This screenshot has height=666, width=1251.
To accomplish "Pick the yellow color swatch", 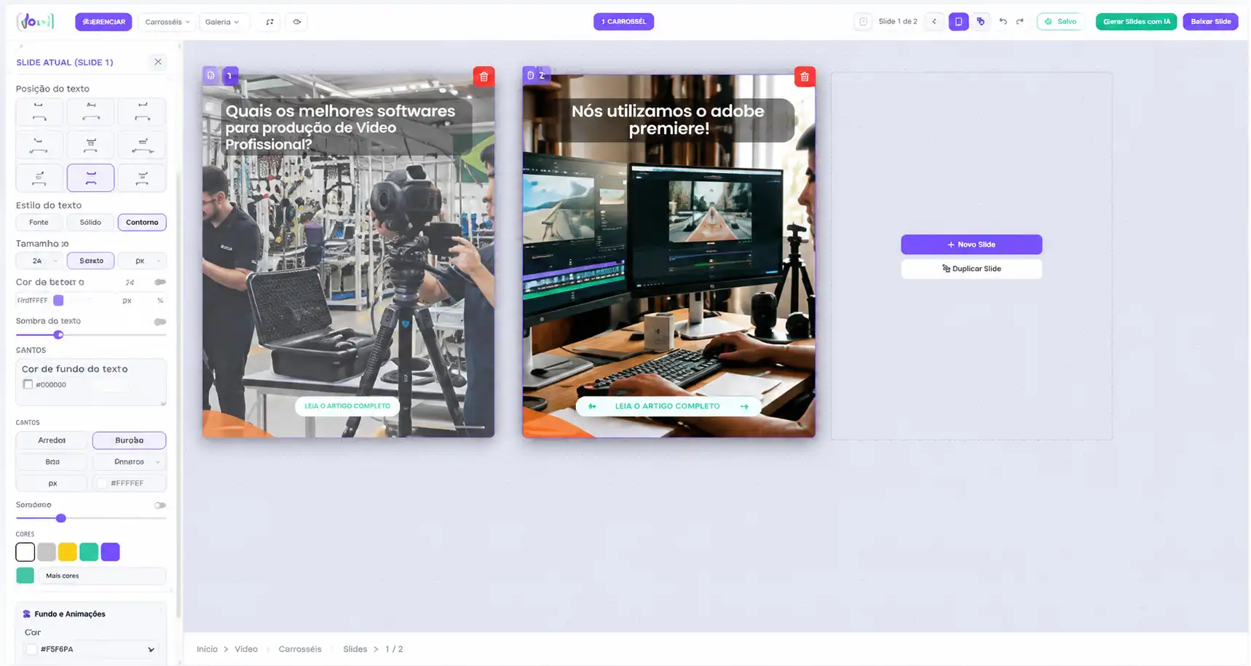I will [x=68, y=552].
